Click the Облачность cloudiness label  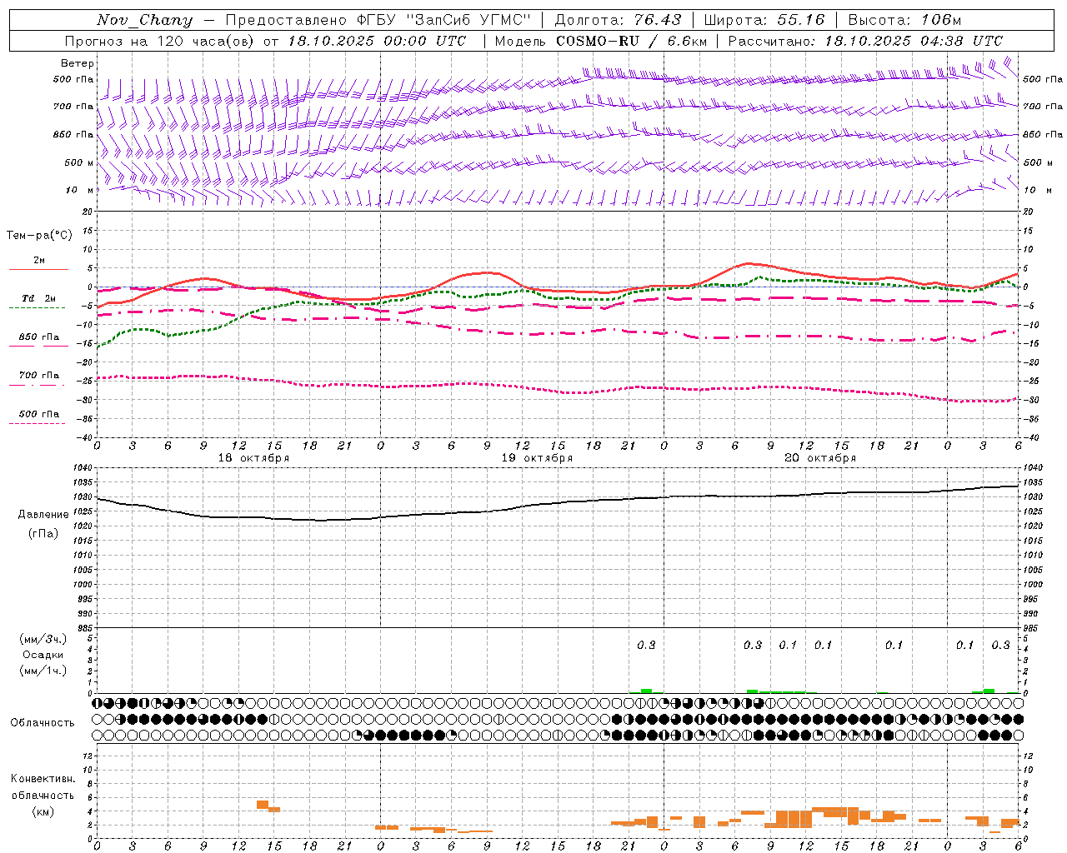click(43, 722)
